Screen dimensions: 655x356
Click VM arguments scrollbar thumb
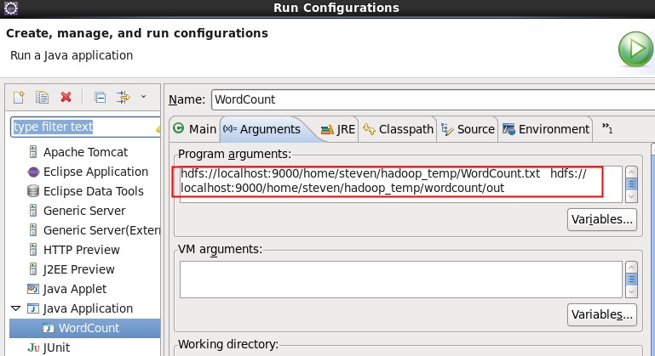coord(632,280)
